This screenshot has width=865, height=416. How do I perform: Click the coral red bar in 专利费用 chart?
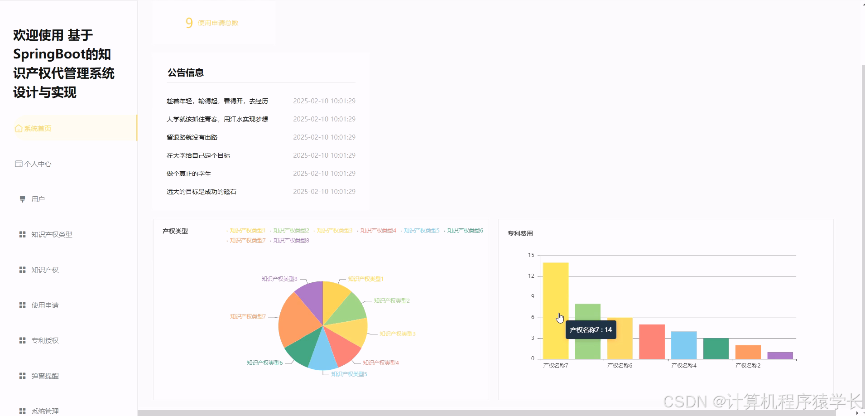652,342
